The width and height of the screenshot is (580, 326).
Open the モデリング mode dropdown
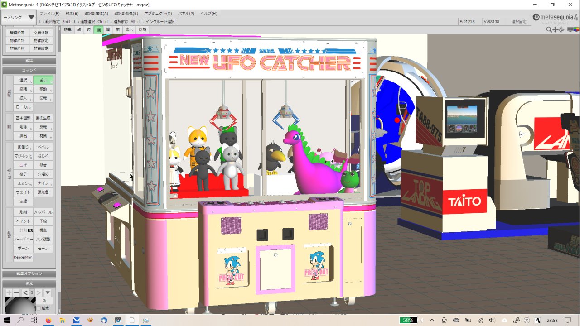pos(19,17)
